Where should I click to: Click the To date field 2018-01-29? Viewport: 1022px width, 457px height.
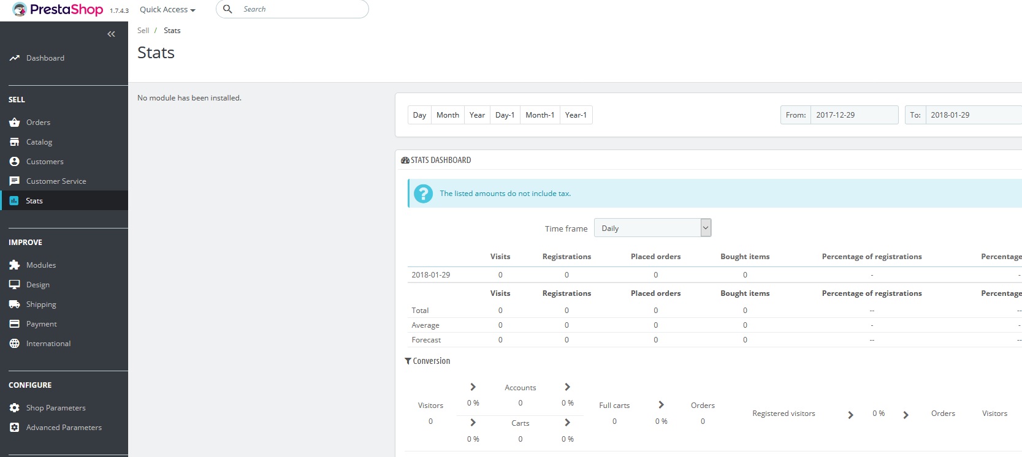974,115
